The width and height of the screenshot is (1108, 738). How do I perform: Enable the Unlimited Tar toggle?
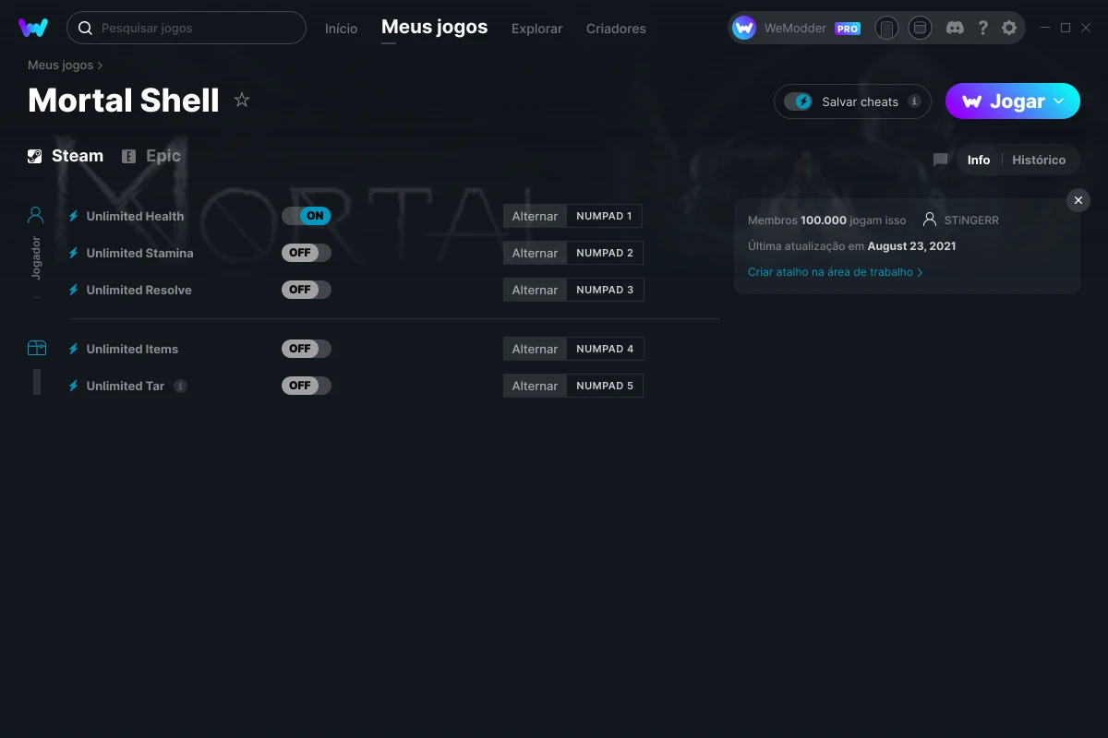[307, 386]
